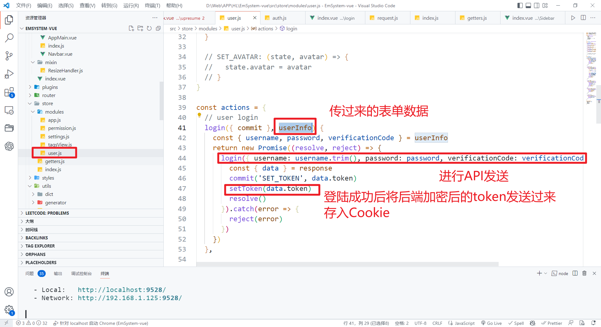Open the Customize Layout icon
This screenshot has height=327, width=601.
click(x=545, y=5)
